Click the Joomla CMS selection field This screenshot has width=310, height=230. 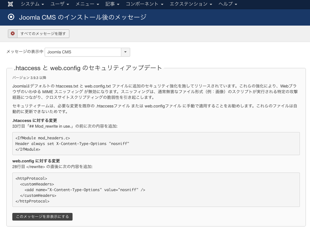(x=83, y=52)
